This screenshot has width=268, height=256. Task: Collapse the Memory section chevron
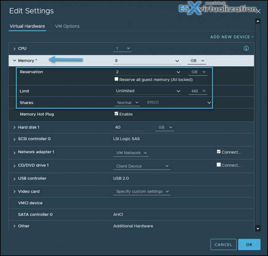click(15, 61)
